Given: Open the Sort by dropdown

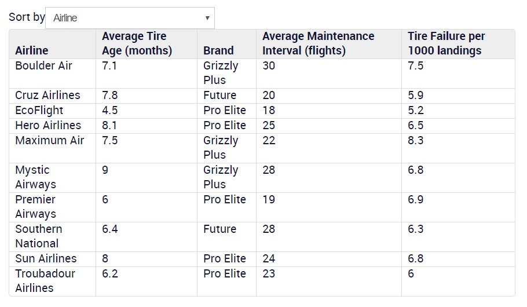Looking at the screenshot, I should coord(129,18).
